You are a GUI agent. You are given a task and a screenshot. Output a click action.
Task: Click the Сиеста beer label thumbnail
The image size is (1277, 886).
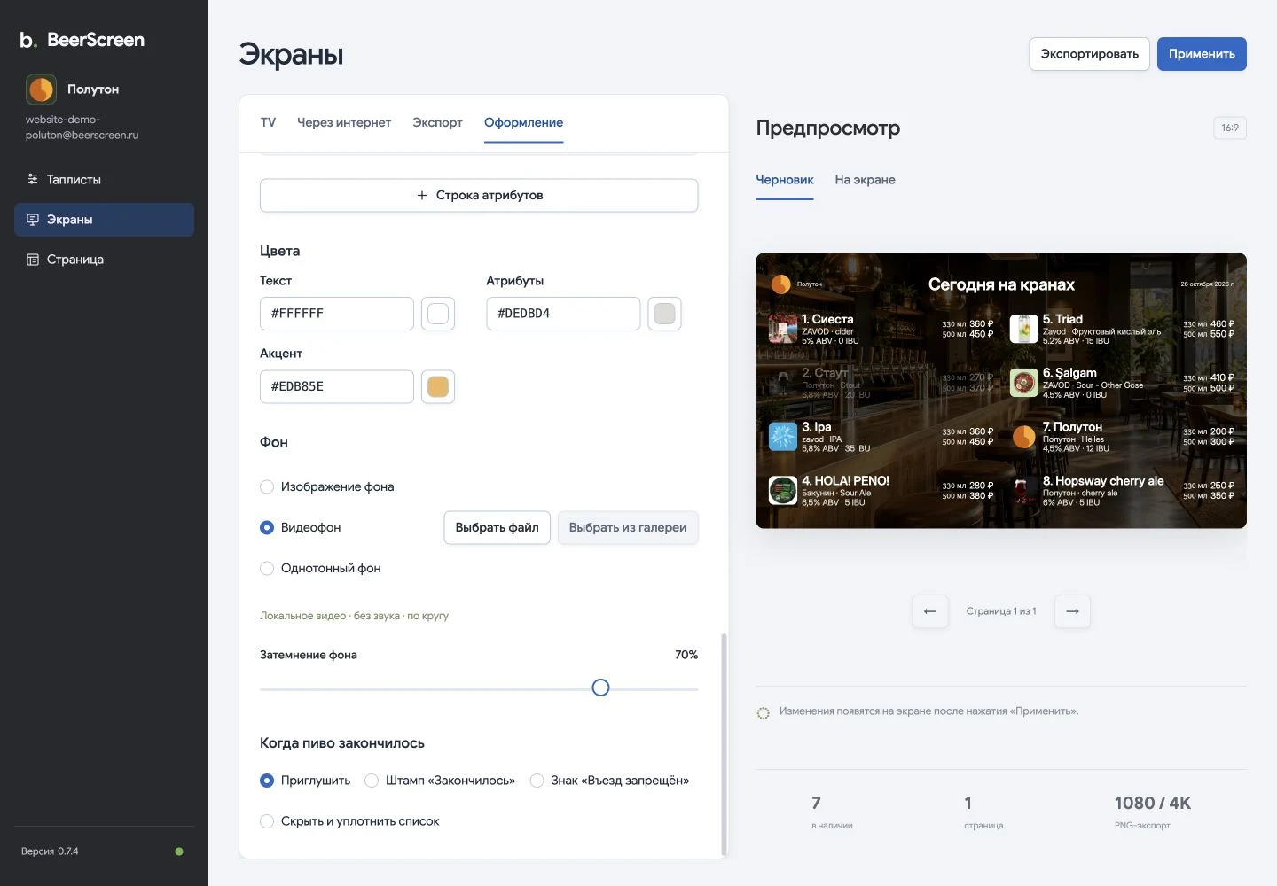(782, 329)
